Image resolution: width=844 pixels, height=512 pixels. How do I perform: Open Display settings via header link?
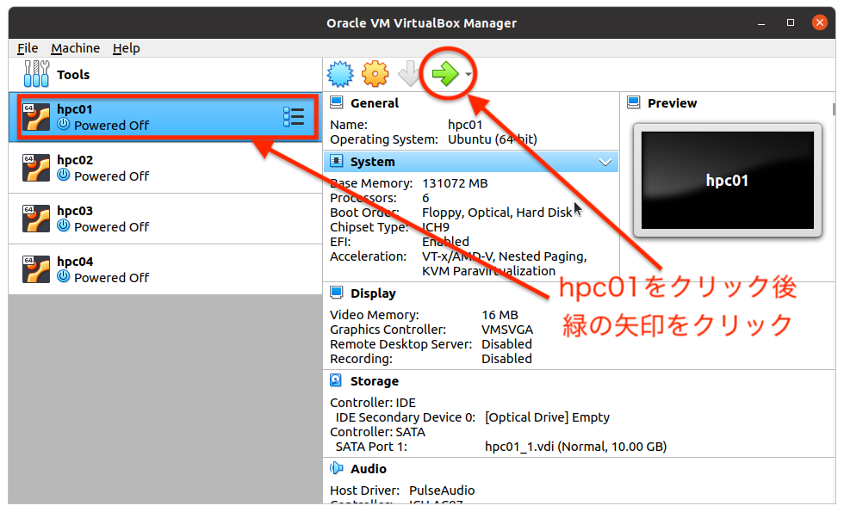pyautogui.click(x=373, y=293)
